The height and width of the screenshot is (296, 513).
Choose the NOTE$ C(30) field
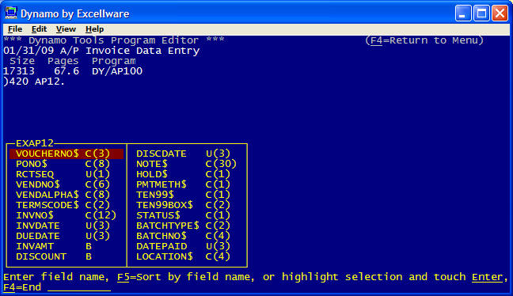tap(186, 164)
